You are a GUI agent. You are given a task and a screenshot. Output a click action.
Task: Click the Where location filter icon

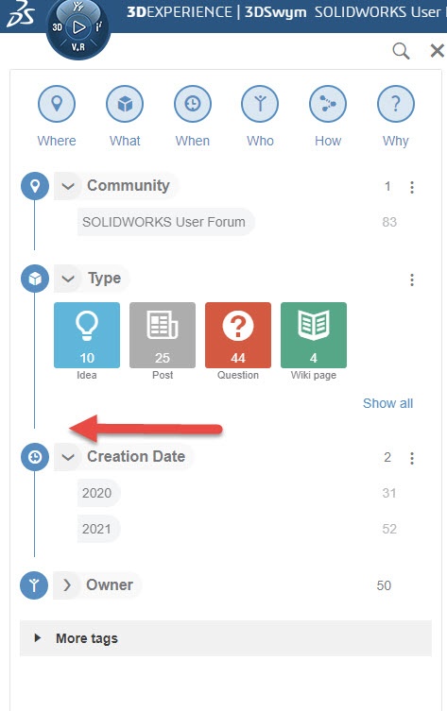pyautogui.click(x=57, y=104)
